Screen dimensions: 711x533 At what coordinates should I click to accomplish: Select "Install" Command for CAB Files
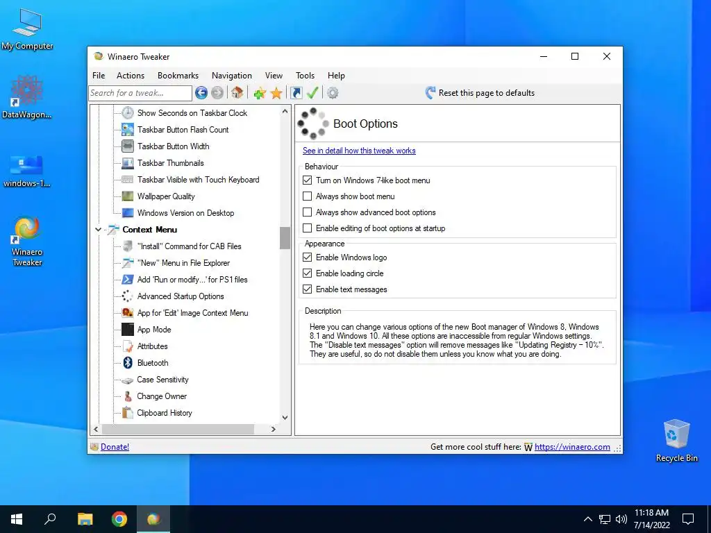pos(189,246)
